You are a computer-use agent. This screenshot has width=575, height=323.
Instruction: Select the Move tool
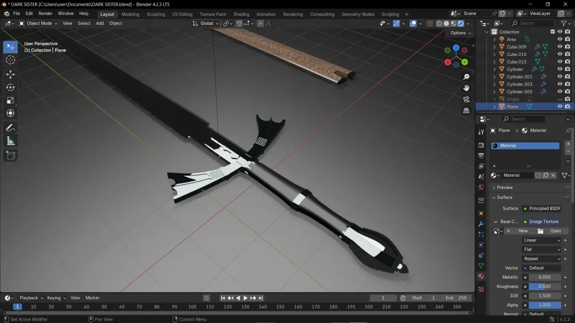11,74
